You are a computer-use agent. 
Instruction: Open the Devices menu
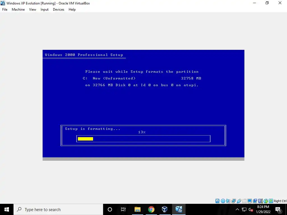(59, 10)
